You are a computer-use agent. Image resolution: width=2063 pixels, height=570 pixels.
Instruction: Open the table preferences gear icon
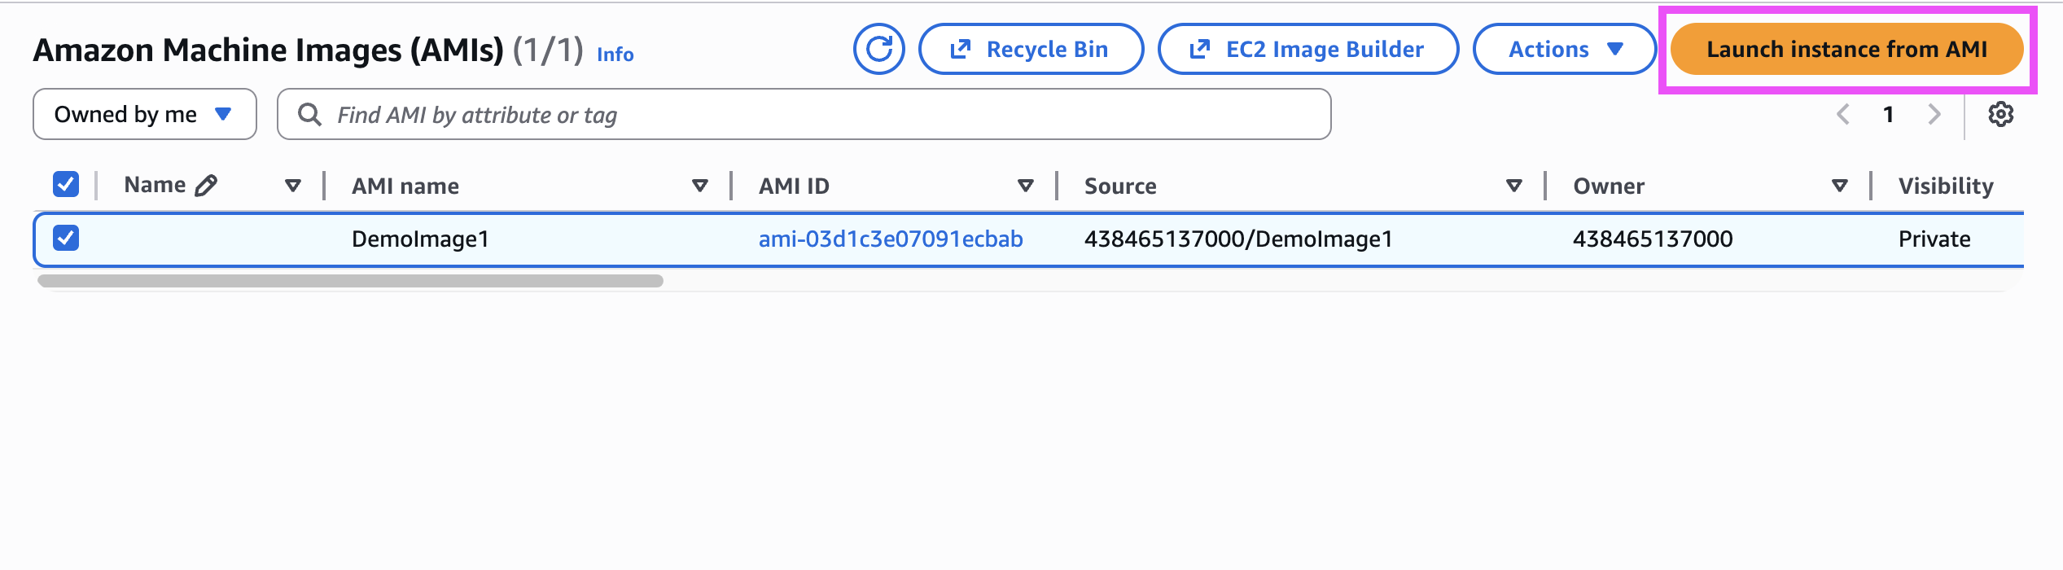[2000, 114]
